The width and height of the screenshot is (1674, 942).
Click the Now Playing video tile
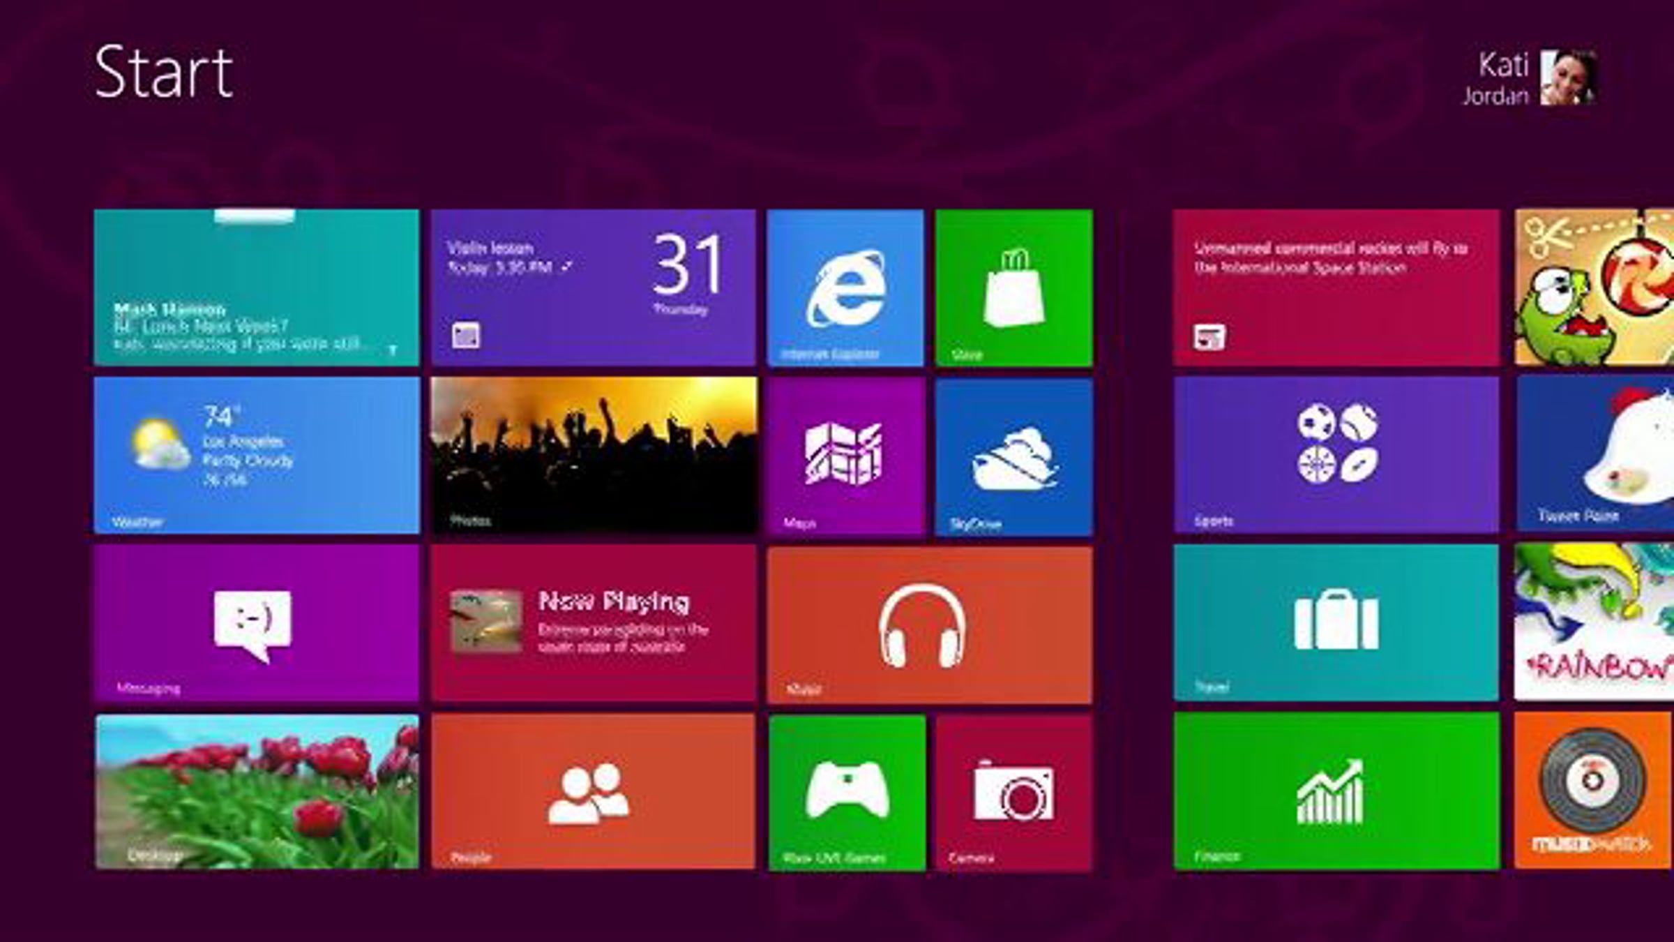(x=592, y=623)
